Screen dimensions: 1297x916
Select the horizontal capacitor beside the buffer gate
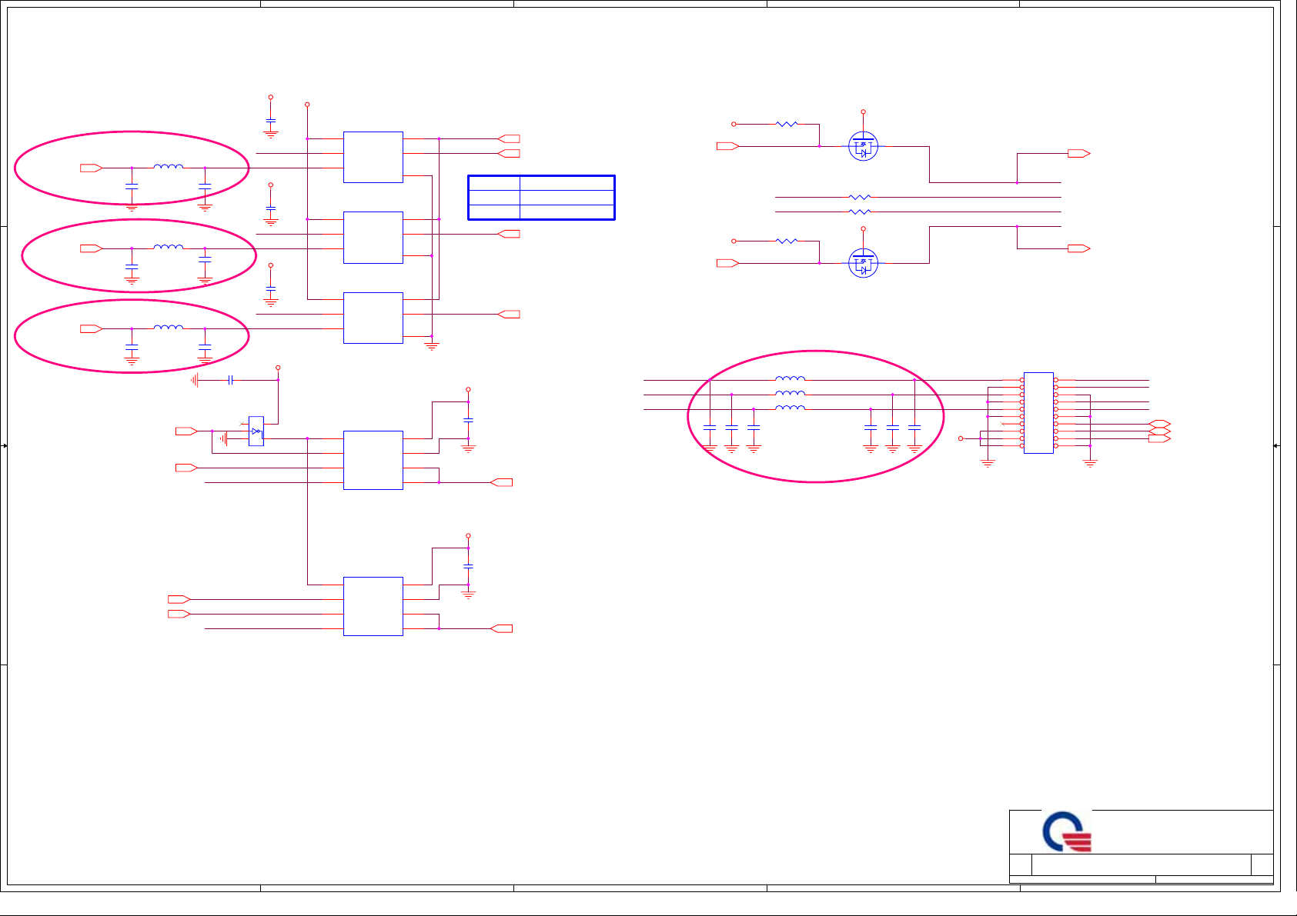click(x=230, y=380)
